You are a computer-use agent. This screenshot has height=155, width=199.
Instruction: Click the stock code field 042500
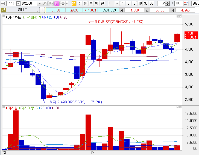[x=29, y=4]
